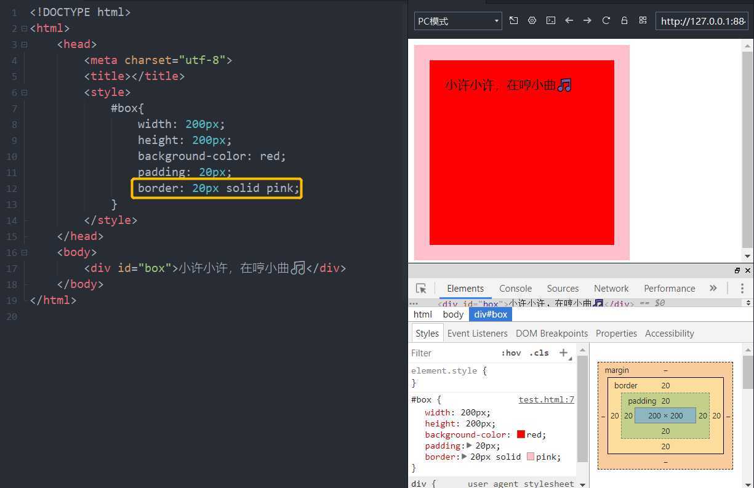
Task: Click the pink bordered box in preview
Action: 522,152
